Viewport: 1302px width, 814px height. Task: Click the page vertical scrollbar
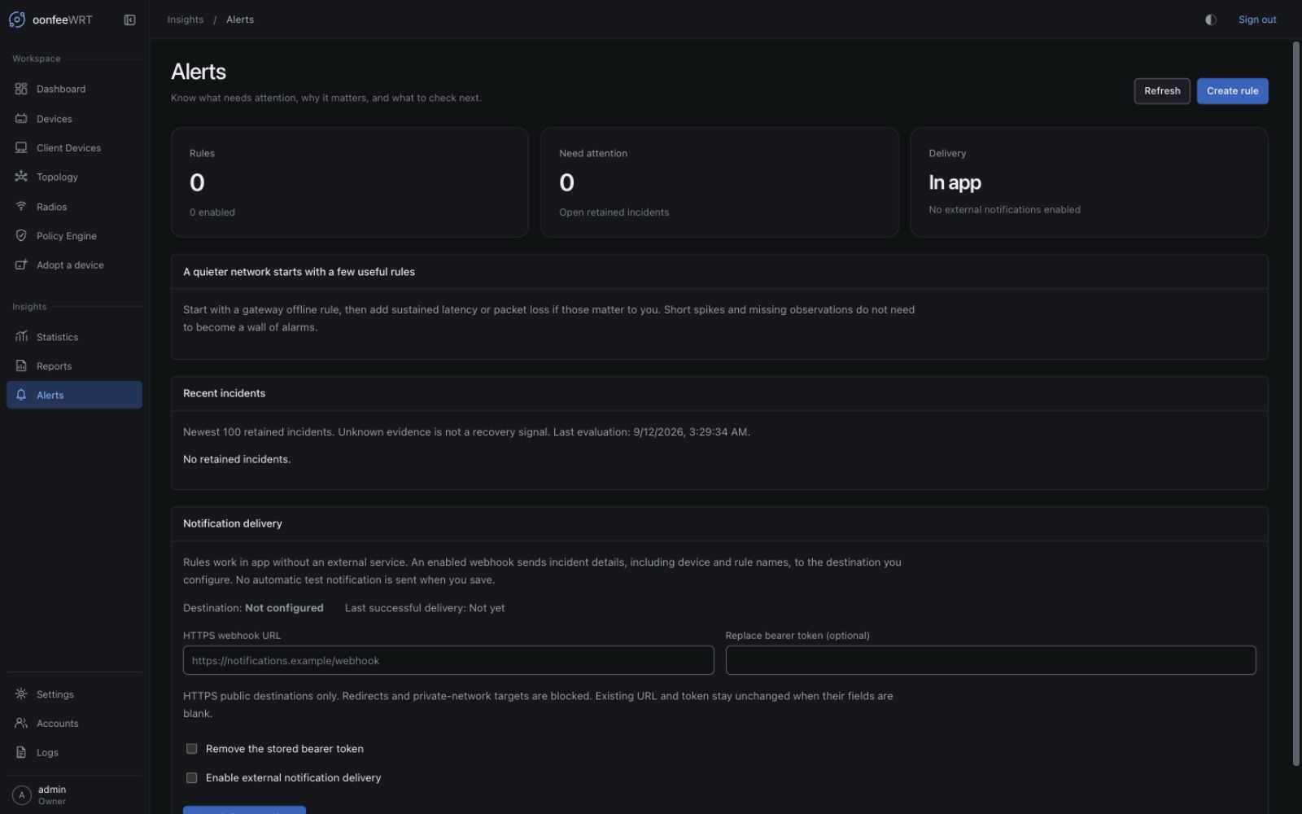(1296, 403)
